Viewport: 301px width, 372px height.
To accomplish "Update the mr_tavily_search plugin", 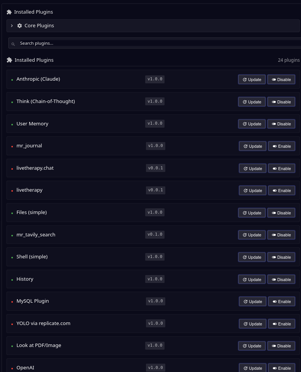I will click(x=252, y=235).
